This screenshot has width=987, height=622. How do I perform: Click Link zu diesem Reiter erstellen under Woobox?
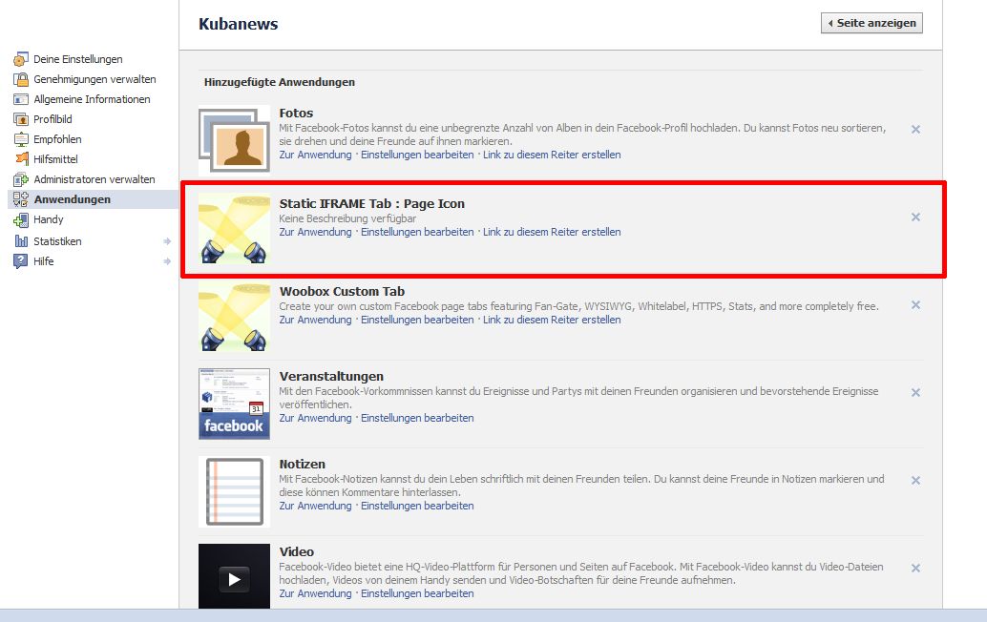point(552,320)
